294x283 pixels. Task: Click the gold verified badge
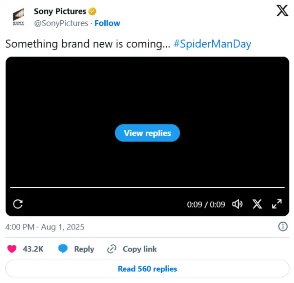[x=93, y=11]
